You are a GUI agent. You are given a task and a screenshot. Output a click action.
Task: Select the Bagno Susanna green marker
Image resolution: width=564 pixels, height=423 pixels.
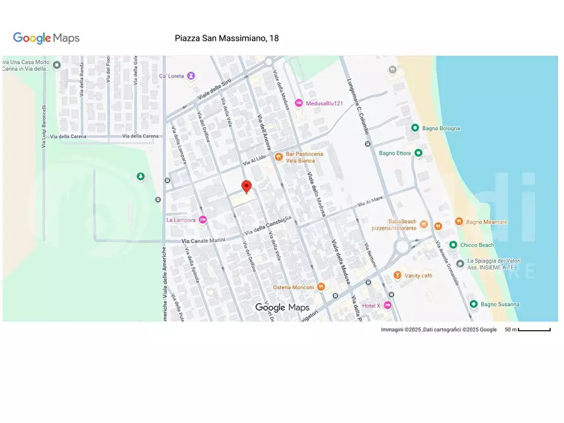pos(473,304)
